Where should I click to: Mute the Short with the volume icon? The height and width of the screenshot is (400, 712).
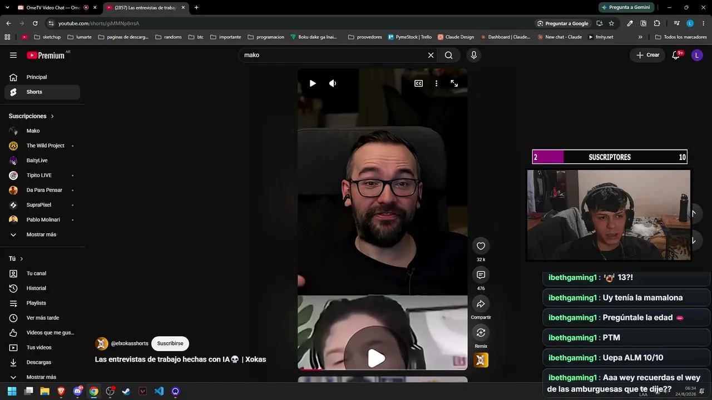(333, 83)
